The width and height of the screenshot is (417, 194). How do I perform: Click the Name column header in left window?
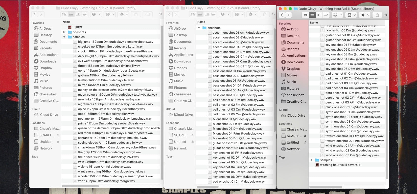pyautogui.click(x=67, y=22)
